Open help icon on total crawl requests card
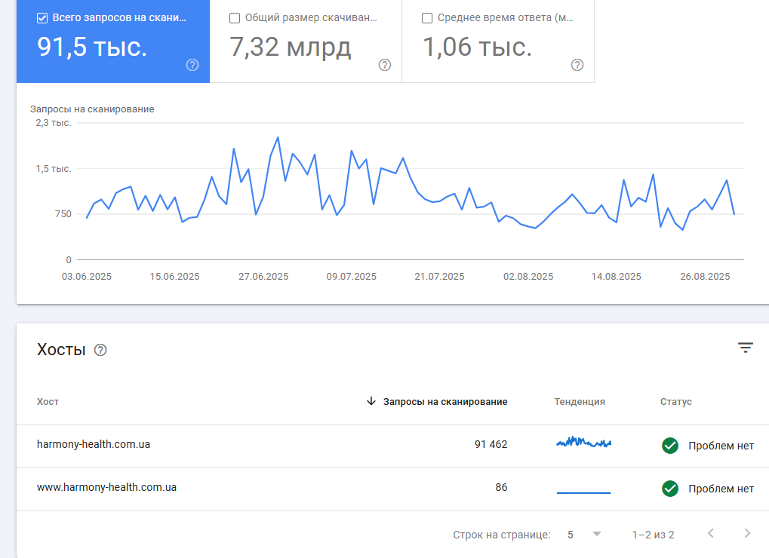Viewport: 769px width, 558px height. pyautogui.click(x=192, y=65)
